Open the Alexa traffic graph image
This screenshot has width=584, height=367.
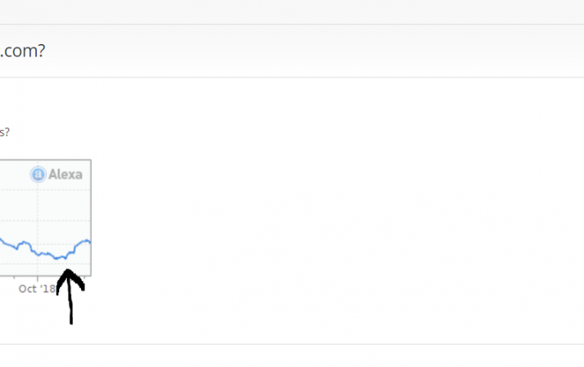(x=45, y=218)
